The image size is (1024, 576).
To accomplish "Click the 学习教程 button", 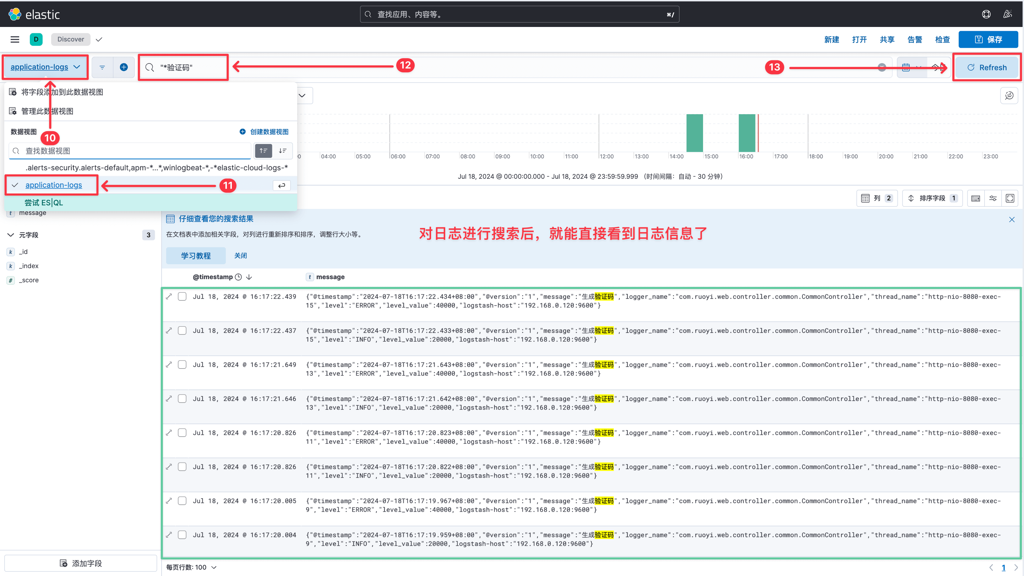I will (196, 256).
